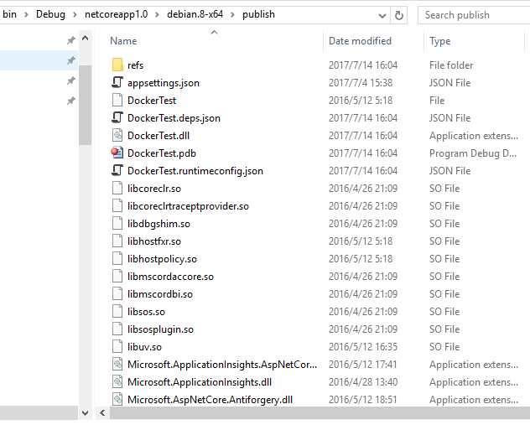The height and width of the screenshot is (430, 530).
Task: Select the file name DockerTest.pdb
Action: pyautogui.click(x=162, y=153)
